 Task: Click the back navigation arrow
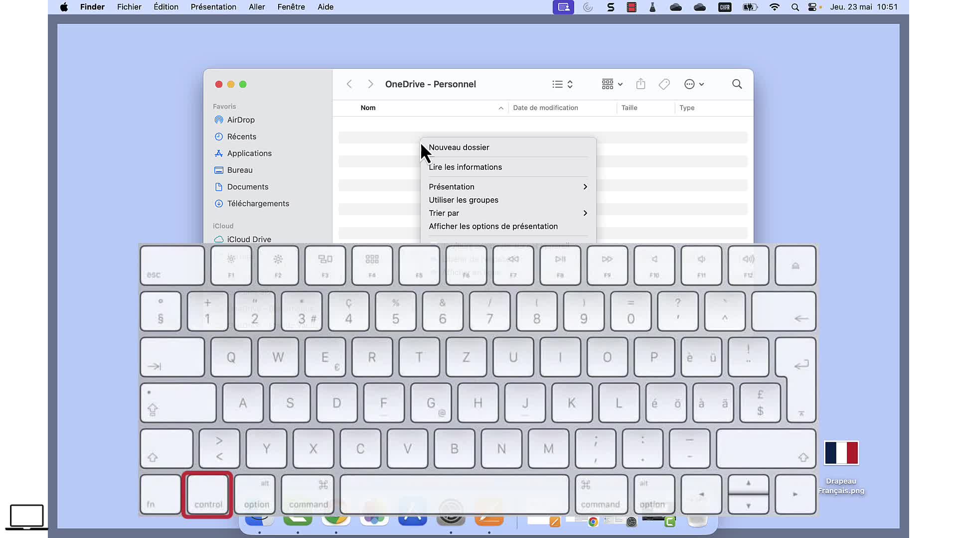coord(349,84)
